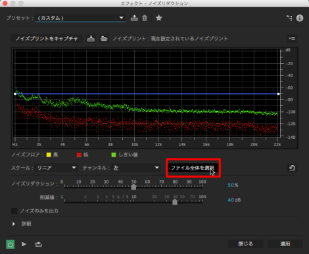Viewport: 309px width, 254px height.
Task: Mark preset as favorite with star icon
Action: click(x=159, y=18)
